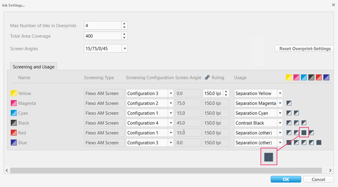
Task: Toggle Blue row solid overprint with Yellow
Action: 289,142
